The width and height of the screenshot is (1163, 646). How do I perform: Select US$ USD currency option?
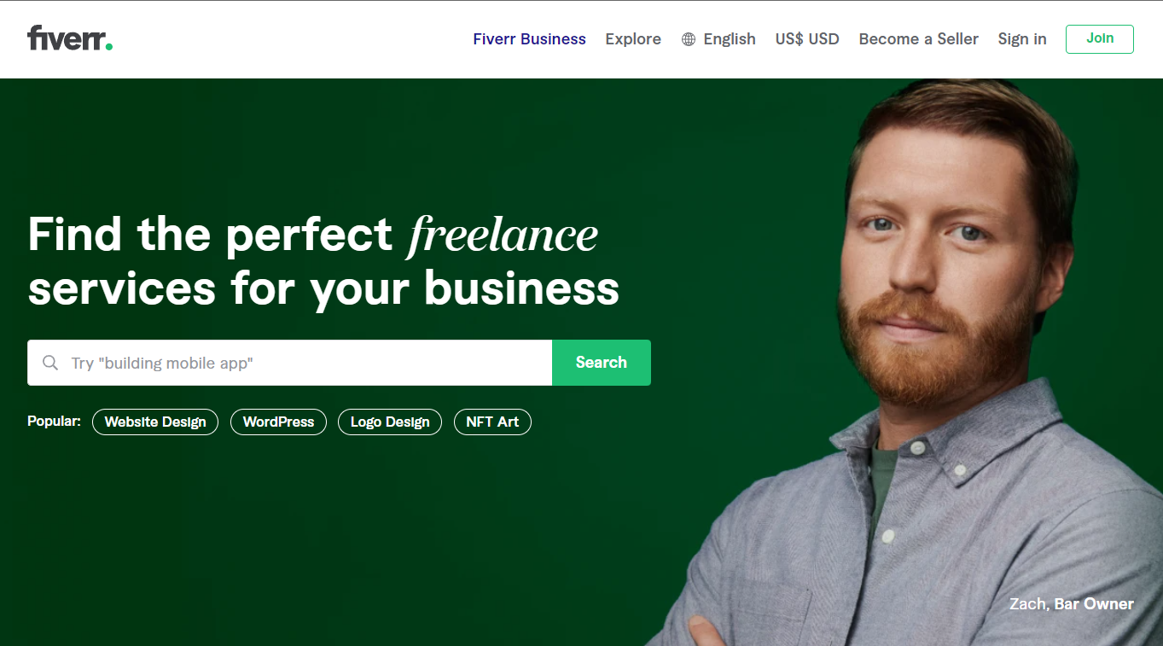click(807, 39)
